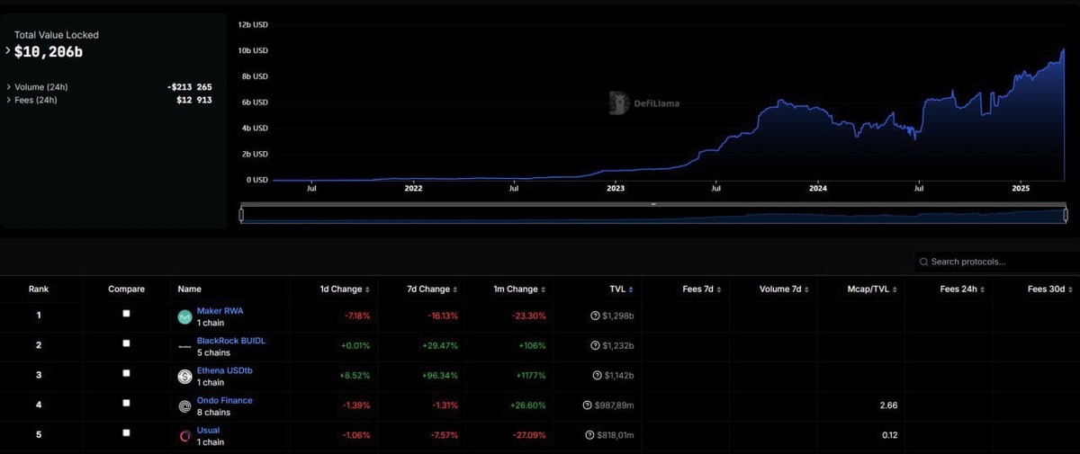The width and height of the screenshot is (1080, 454).
Task: Click the Ondo Finance protocol logo
Action: tap(184, 405)
